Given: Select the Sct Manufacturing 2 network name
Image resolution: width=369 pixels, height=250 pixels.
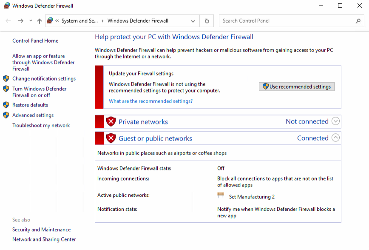Looking at the screenshot, I should [x=252, y=197].
